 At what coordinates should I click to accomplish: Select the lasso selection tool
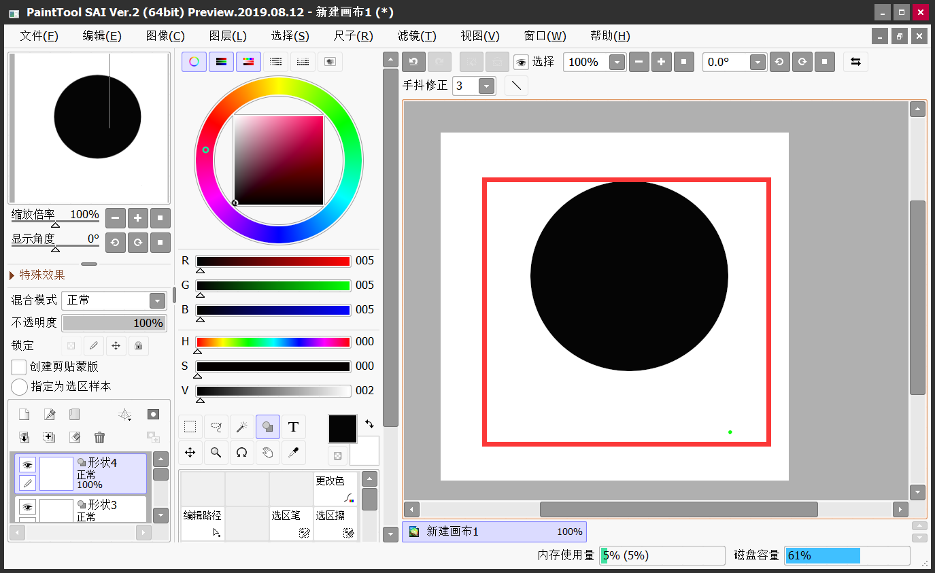(x=216, y=427)
